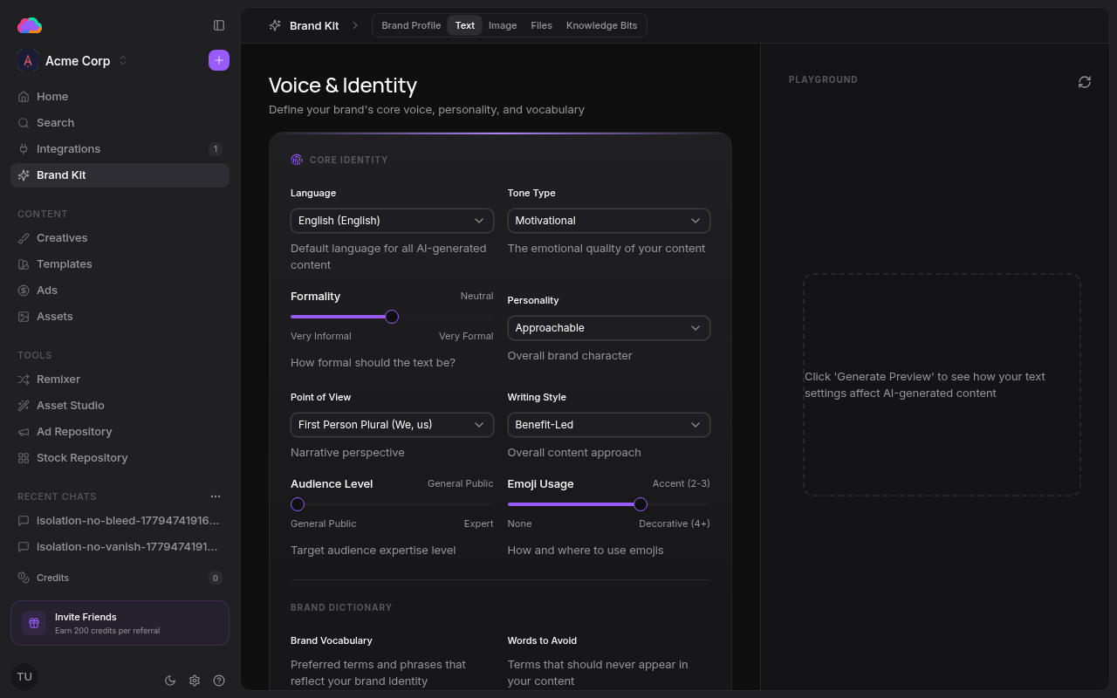Click the Credits coins icon

click(x=24, y=578)
